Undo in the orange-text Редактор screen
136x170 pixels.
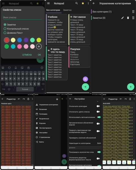[19, 99]
